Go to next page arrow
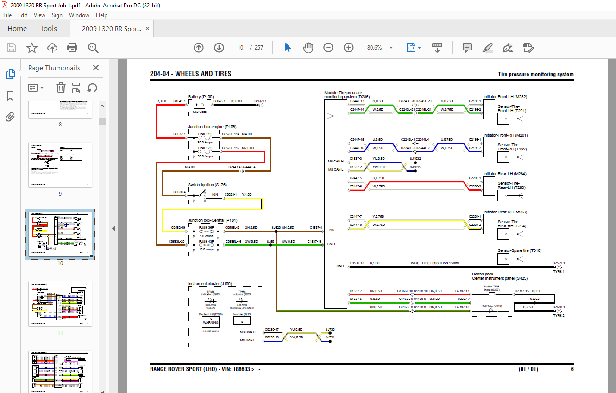Image resolution: width=616 pixels, height=393 pixels. 219,48
